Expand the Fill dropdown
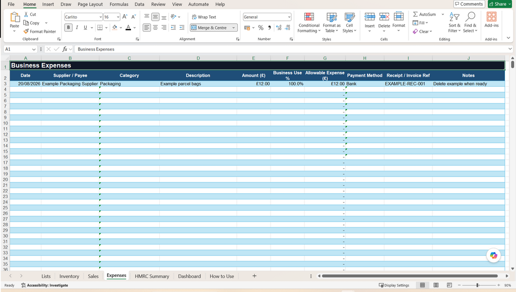516x292 pixels. [x=427, y=23]
